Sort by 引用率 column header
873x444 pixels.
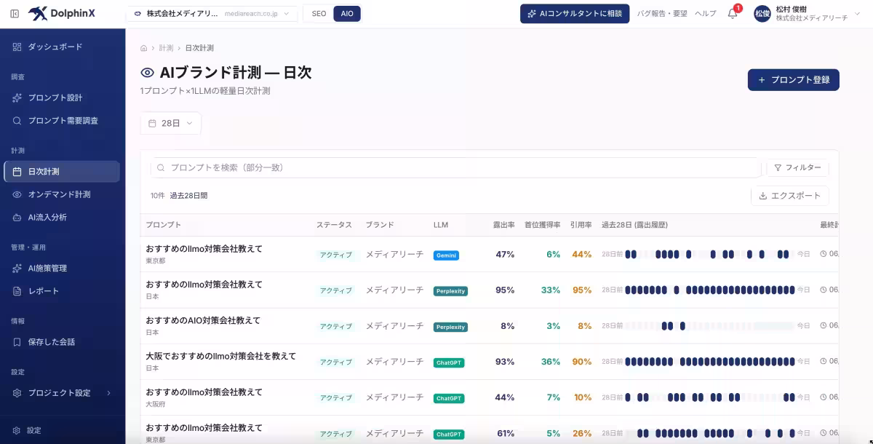[x=581, y=225]
